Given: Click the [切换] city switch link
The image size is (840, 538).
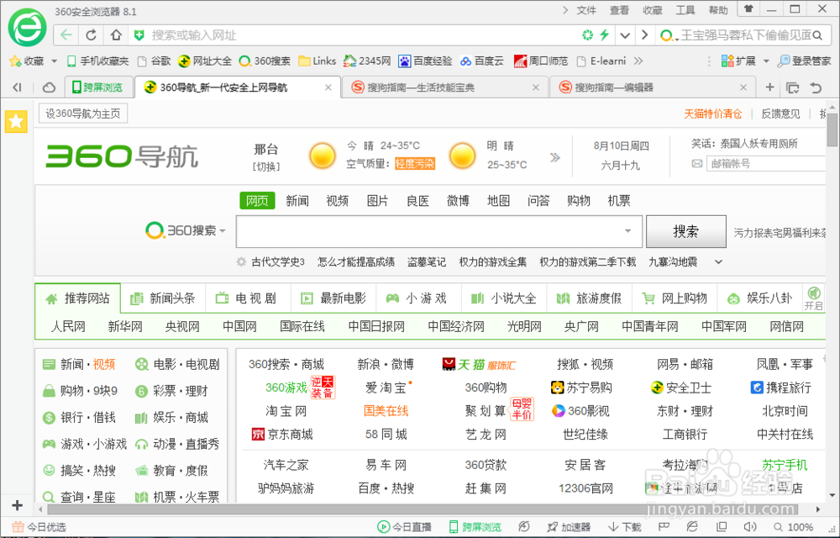Looking at the screenshot, I should [266, 166].
